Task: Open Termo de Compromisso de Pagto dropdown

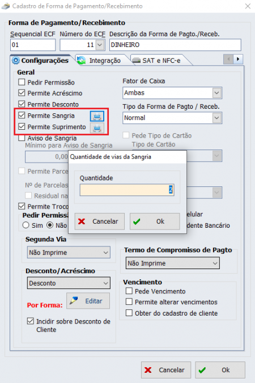Action: (172, 263)
